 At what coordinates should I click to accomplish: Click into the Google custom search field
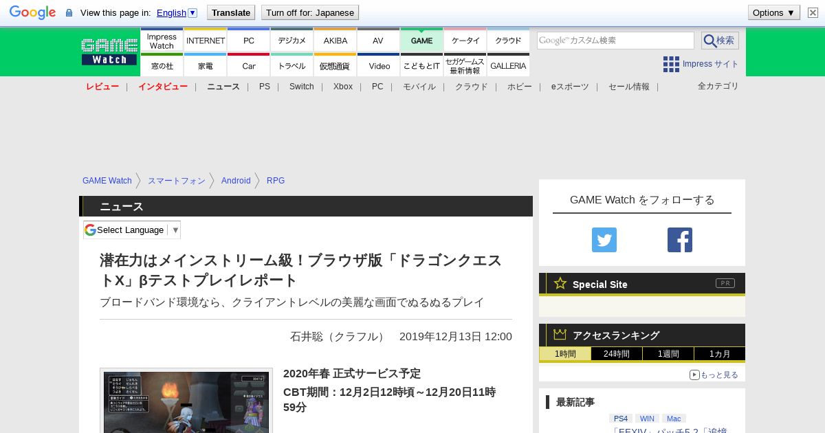tap(615, 41)
